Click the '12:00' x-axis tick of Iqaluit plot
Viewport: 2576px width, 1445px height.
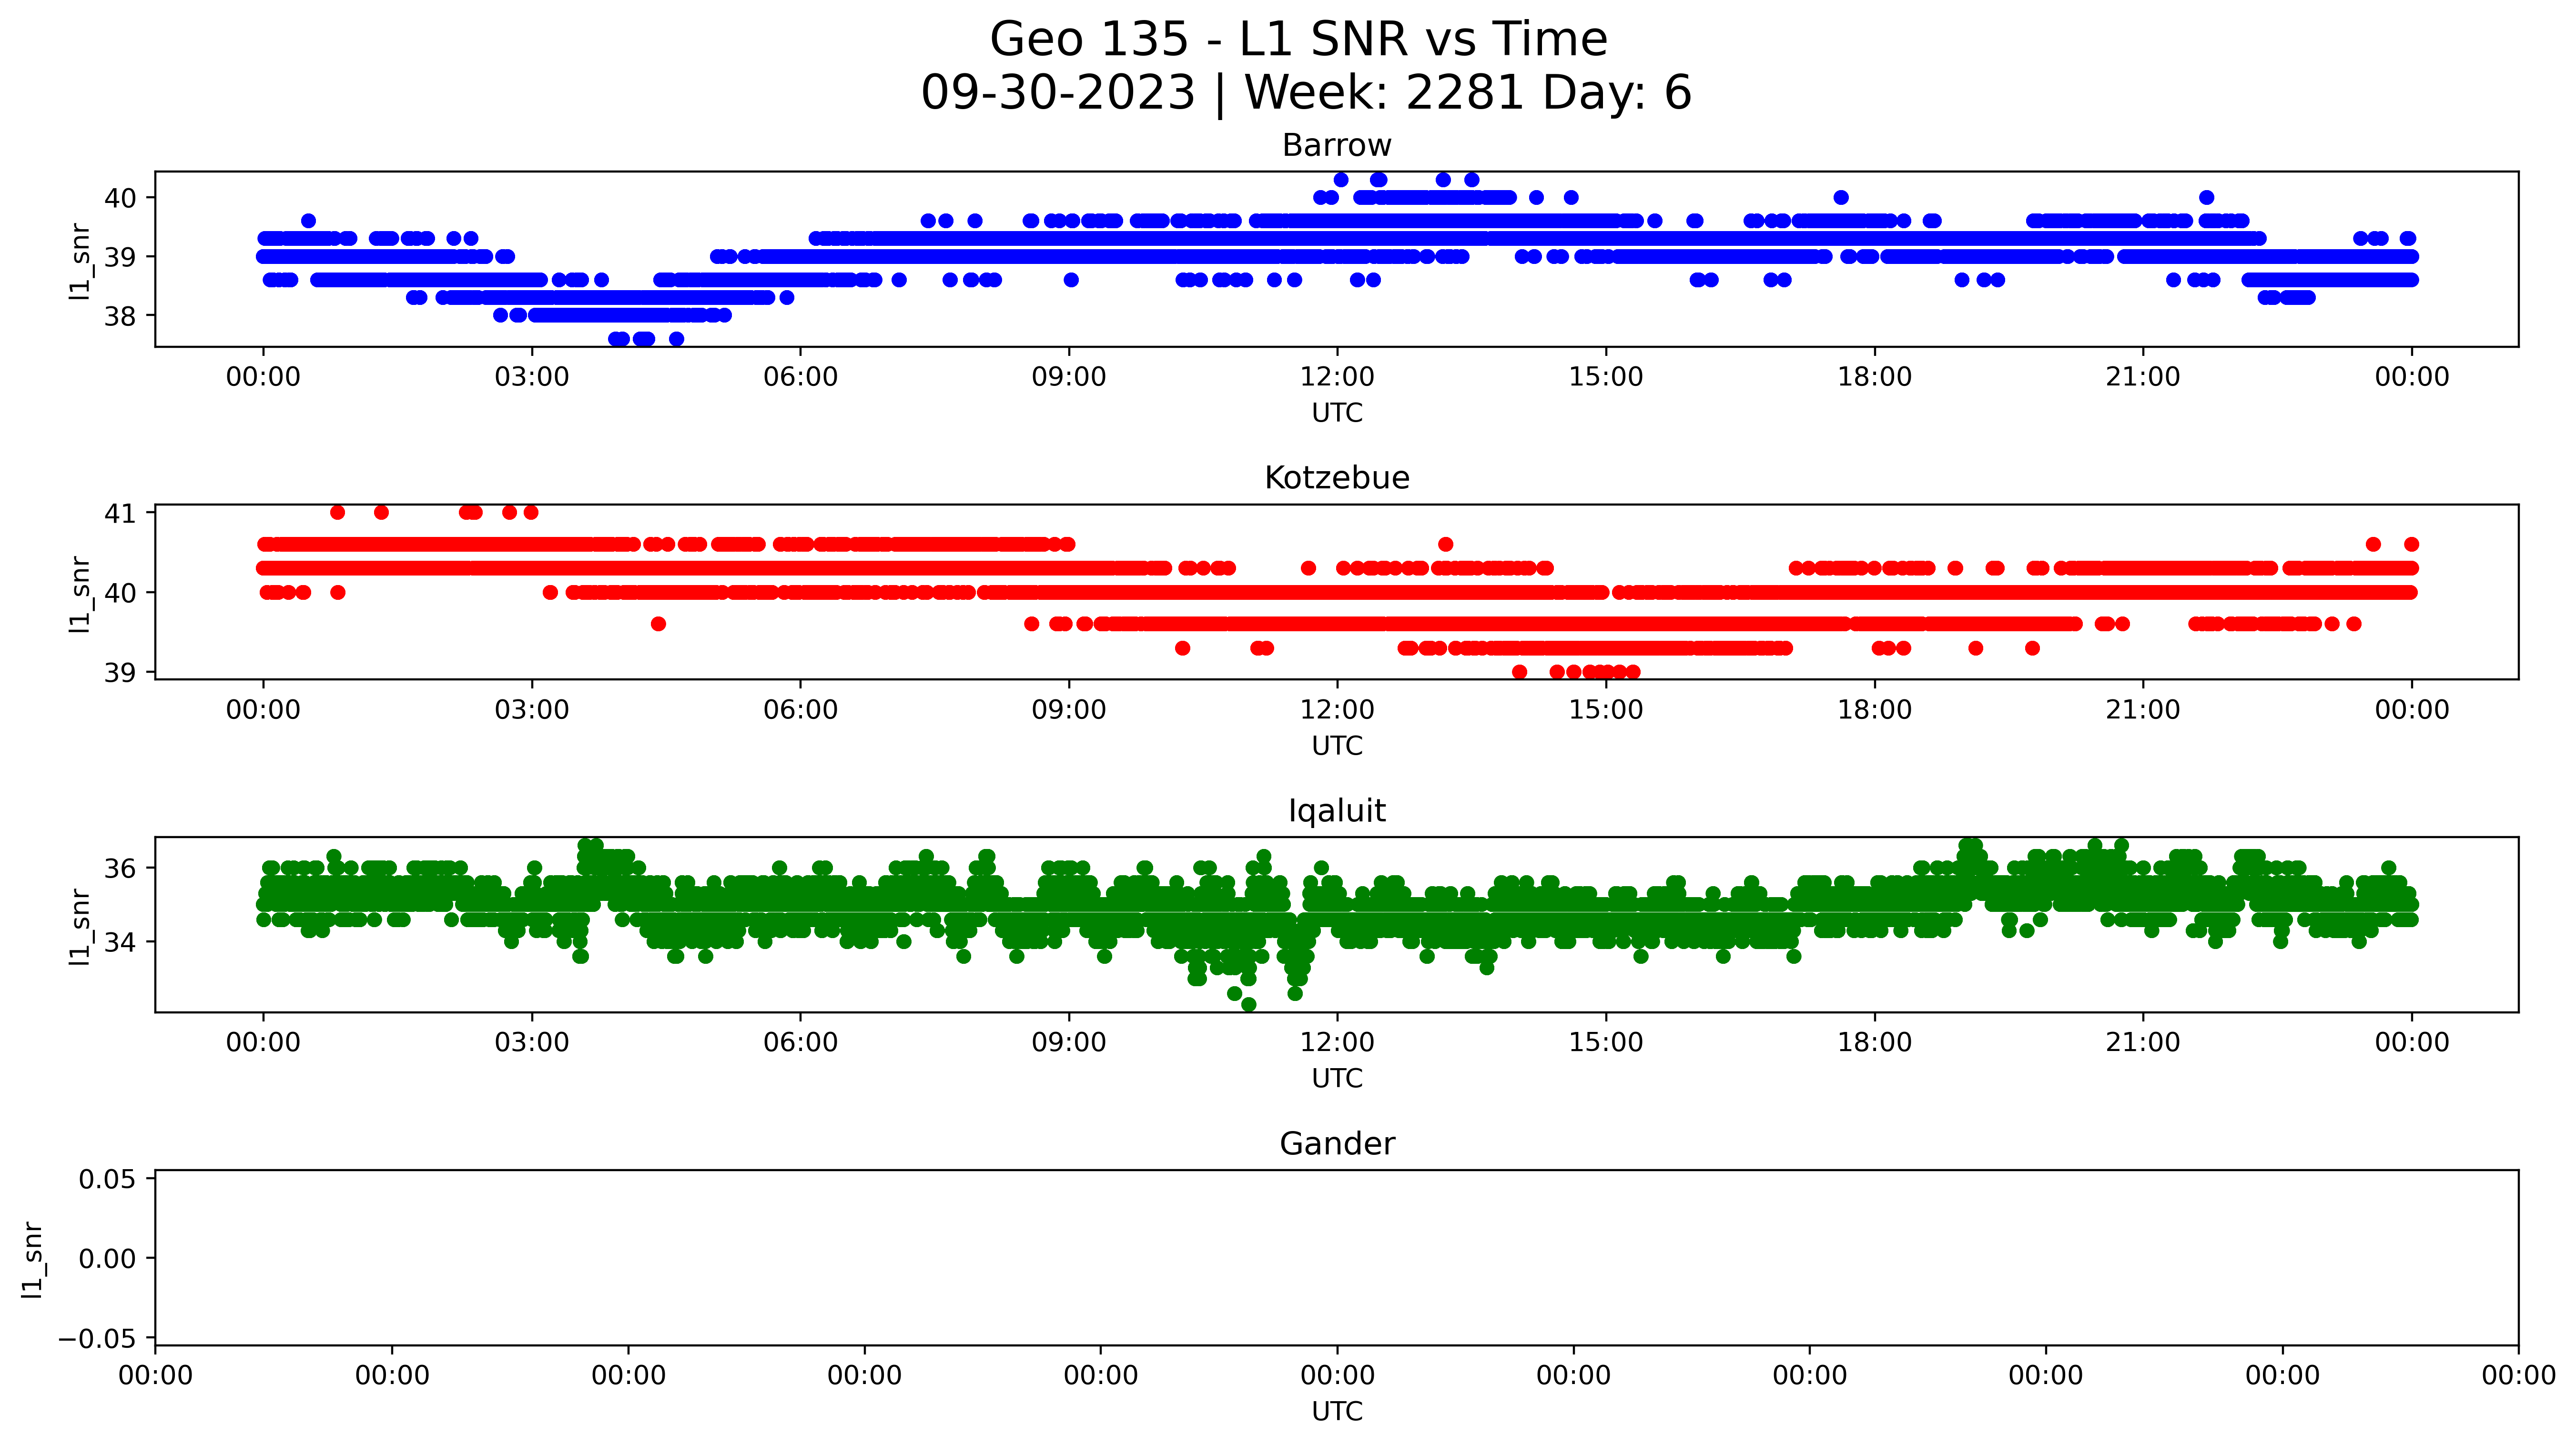(1337, 1043)
